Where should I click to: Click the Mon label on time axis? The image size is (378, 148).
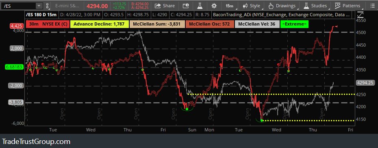(209, 130)
